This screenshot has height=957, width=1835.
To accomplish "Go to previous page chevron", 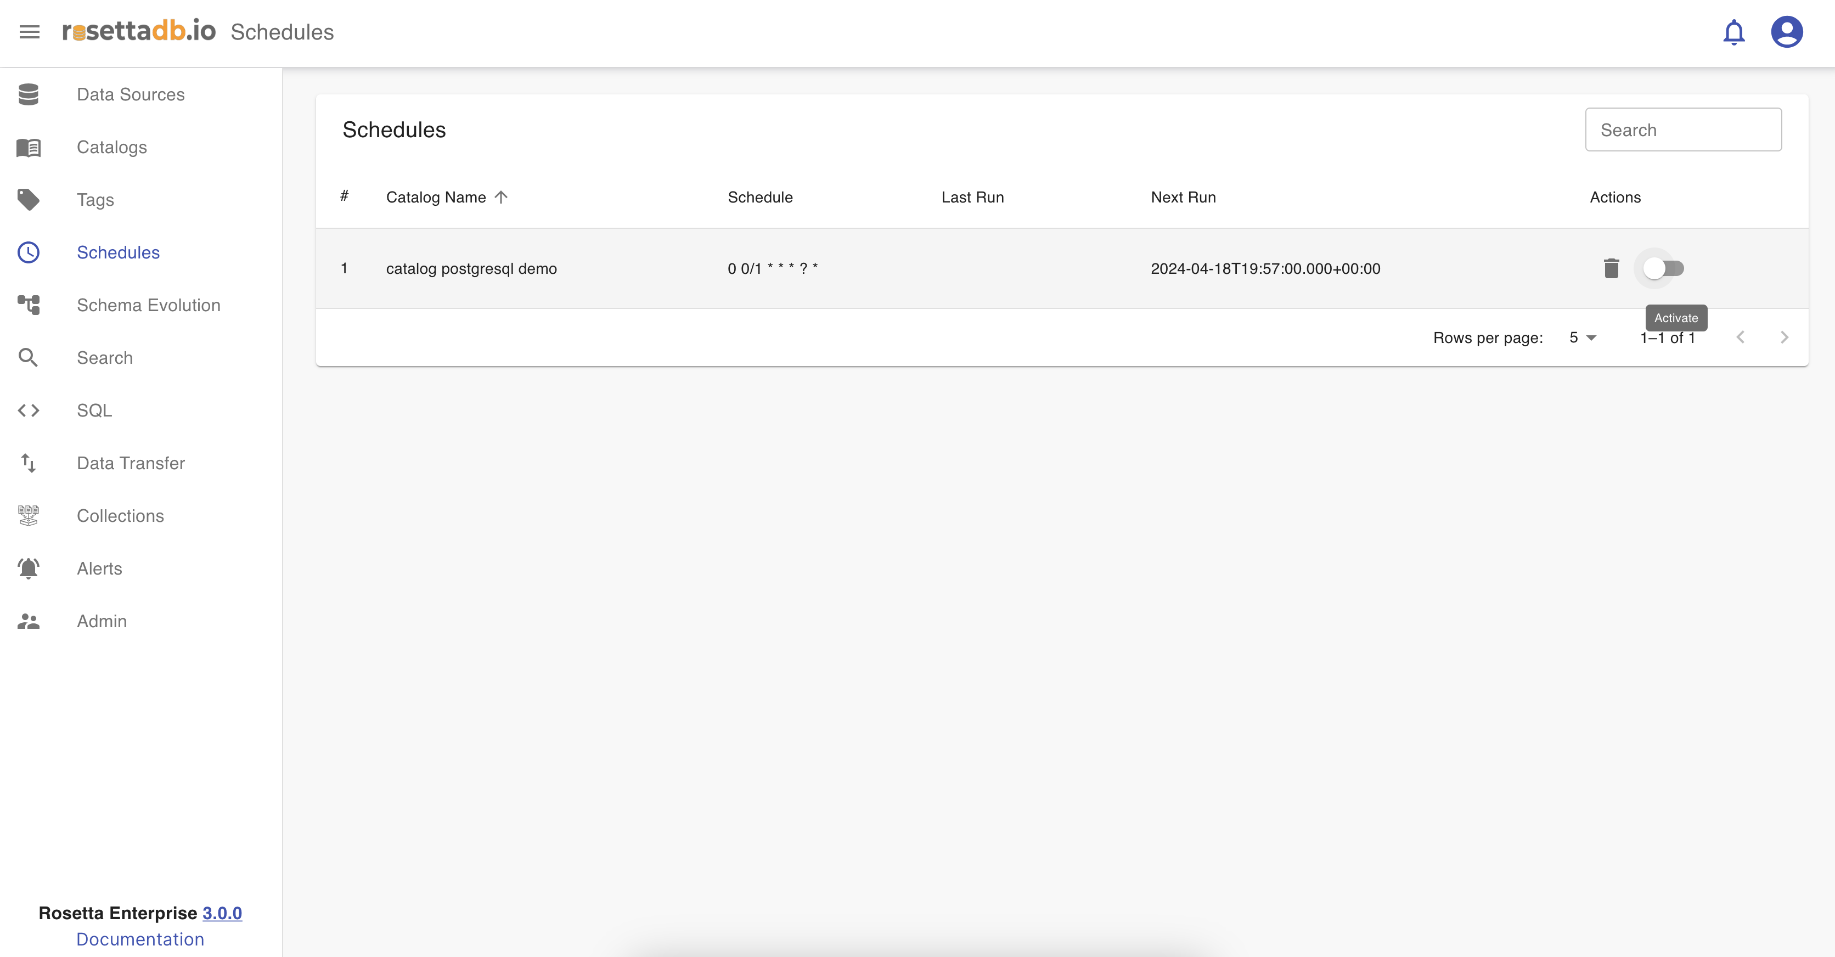I will tap(1740, 338).
